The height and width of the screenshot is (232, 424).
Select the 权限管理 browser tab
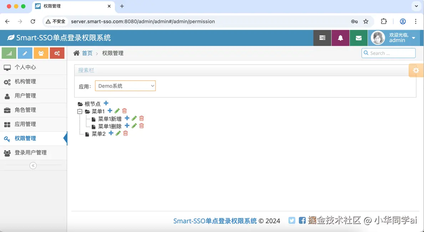coord(73,6)
